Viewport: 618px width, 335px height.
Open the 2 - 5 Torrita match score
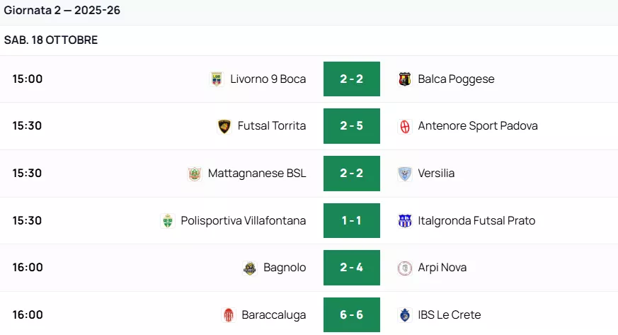click(x=352, y=126)
